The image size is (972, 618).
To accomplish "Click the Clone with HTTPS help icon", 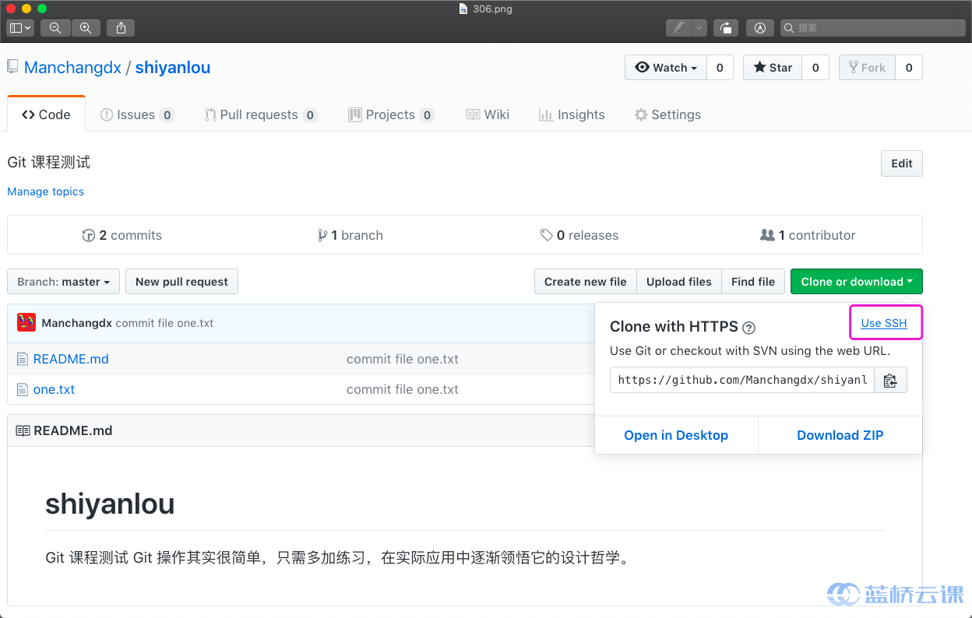I will point(748,328).
